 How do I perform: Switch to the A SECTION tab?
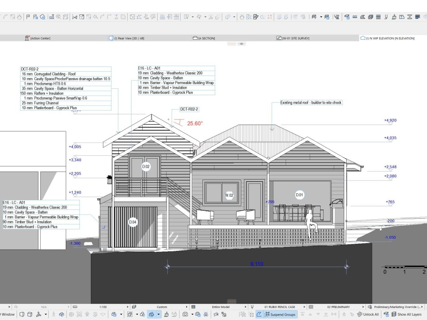point(205,38)
